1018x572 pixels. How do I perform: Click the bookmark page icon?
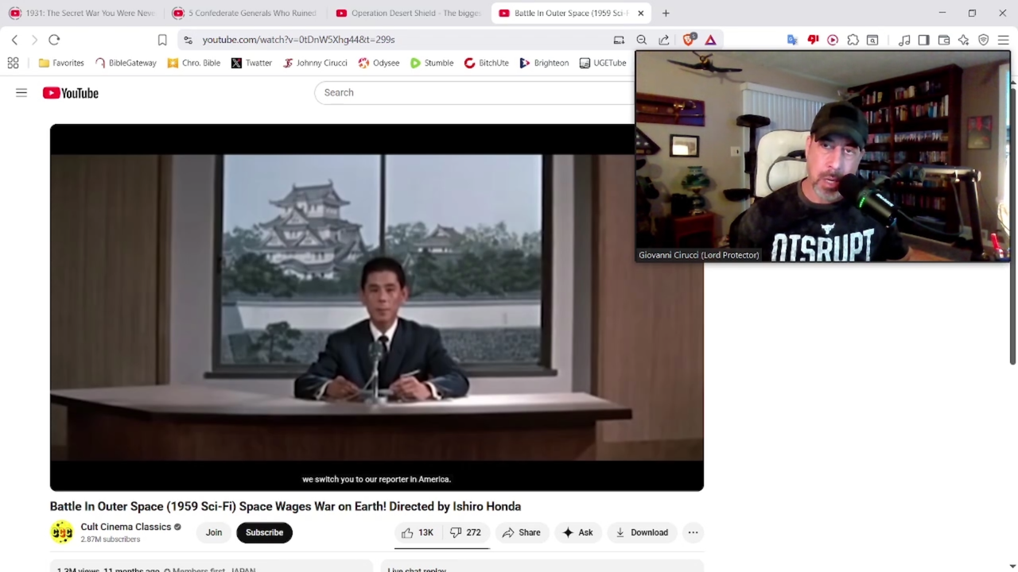click(x=162, y=40)
